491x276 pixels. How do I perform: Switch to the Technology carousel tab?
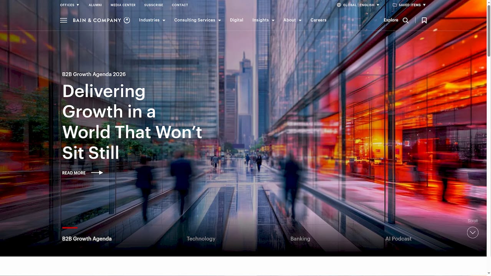201,238
